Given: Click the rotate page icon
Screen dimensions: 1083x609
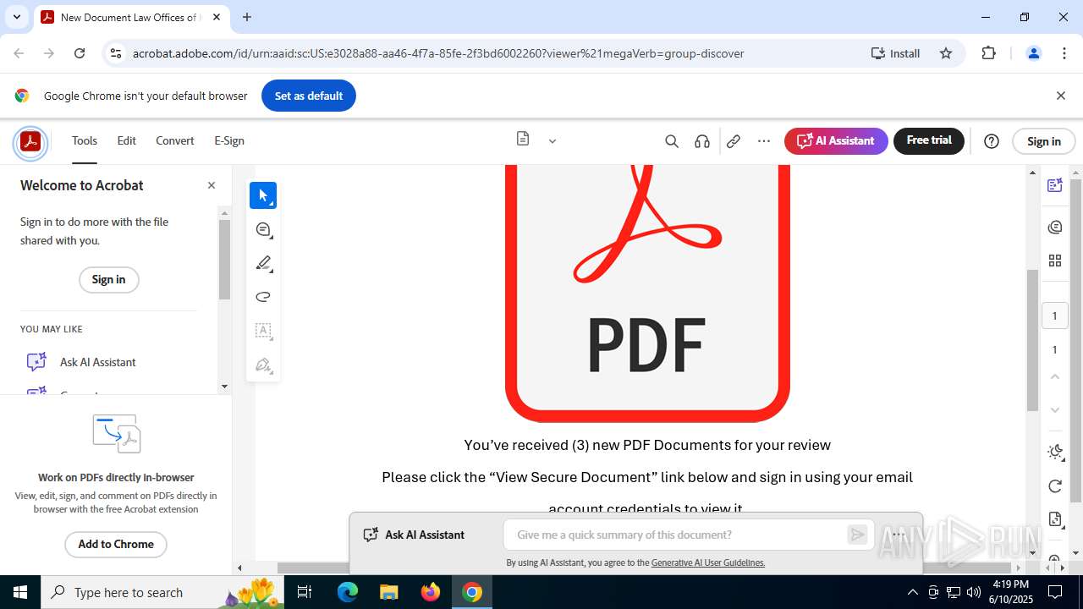Looking at the screenshot, I should point(1054,486).
